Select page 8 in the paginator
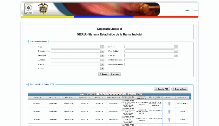 coord(118,94)
